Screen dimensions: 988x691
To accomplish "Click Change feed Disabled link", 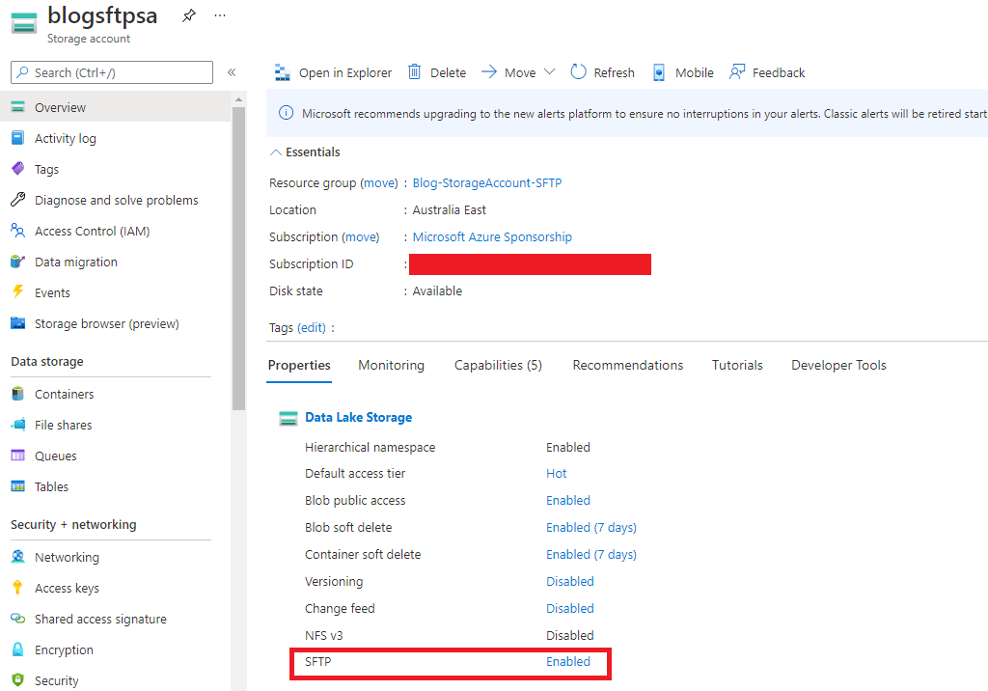I will point(570,609).
